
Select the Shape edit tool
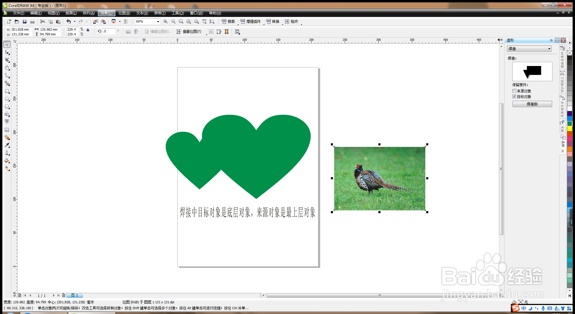tap(7, 52)
